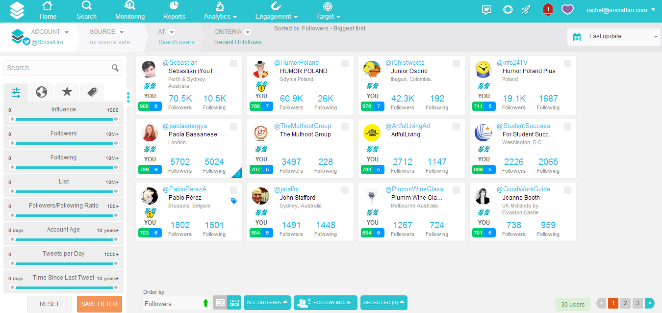The width and height of the screenshot is (662, 313).
Task: Expand the ALL CRITERIA menu
Action: click(267, 303)
